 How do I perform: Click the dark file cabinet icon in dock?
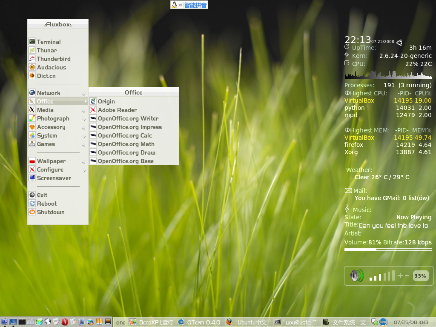coord(108,322)
